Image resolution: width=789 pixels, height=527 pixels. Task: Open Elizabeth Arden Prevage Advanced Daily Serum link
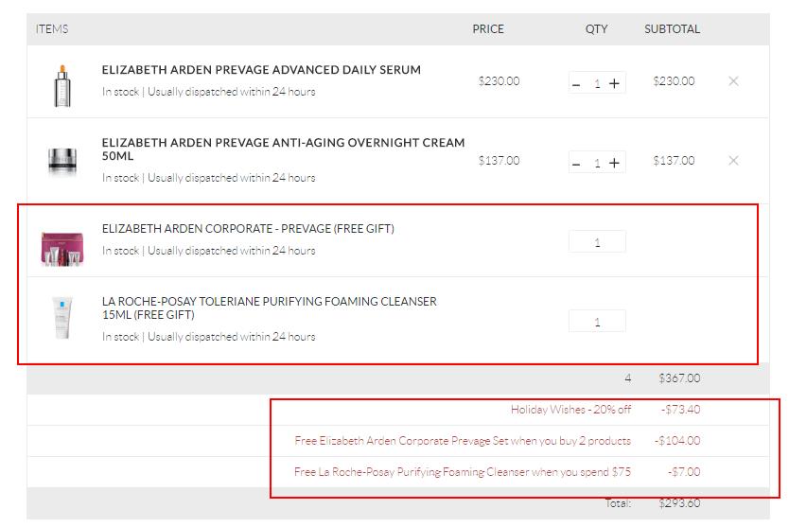tap(261, 70)
